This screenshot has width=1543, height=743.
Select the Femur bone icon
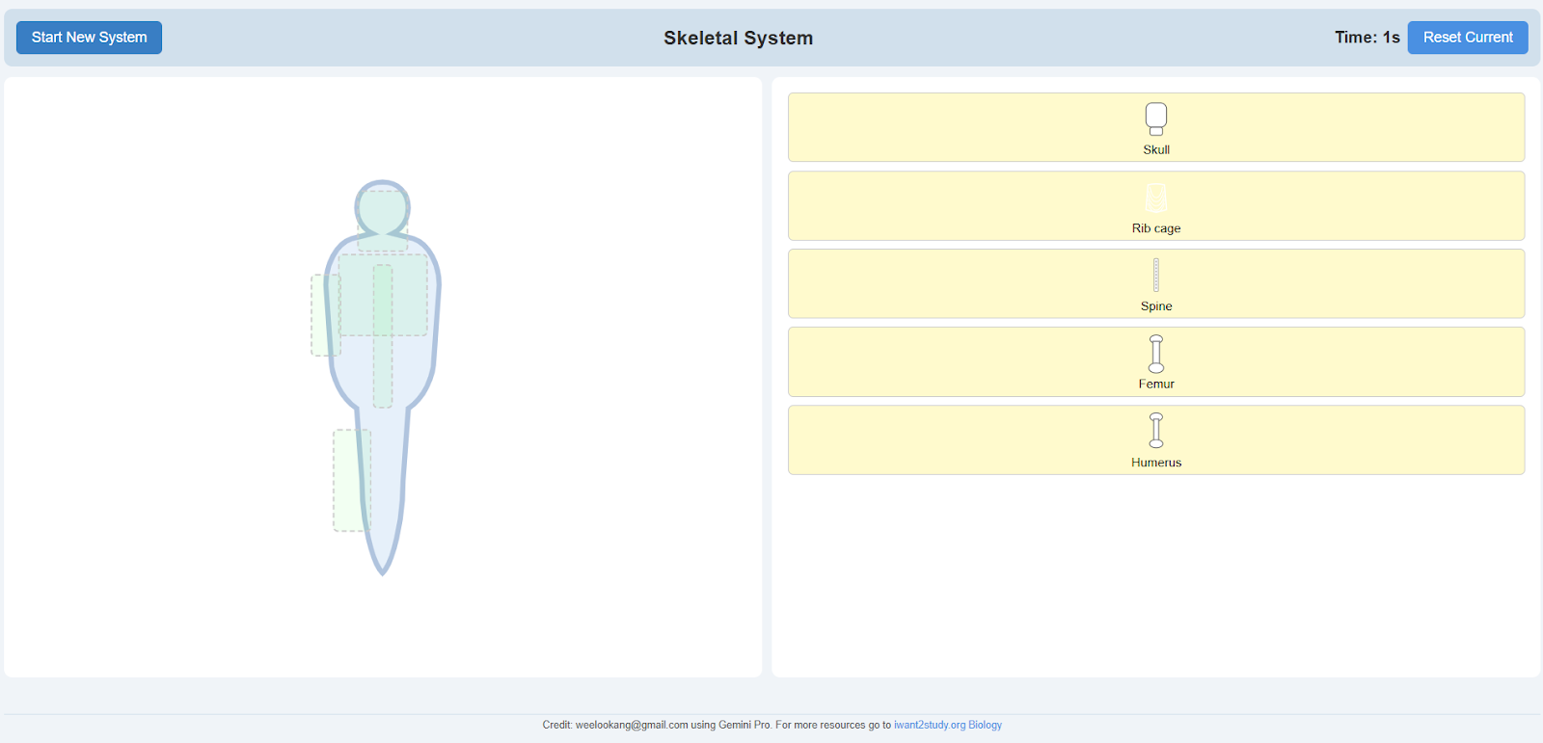(1156, 354)
